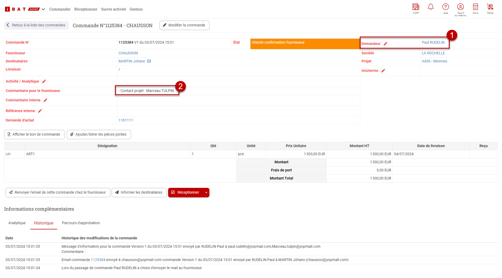
Task: Click Modifier la commande button
Action: pos(184,25)
